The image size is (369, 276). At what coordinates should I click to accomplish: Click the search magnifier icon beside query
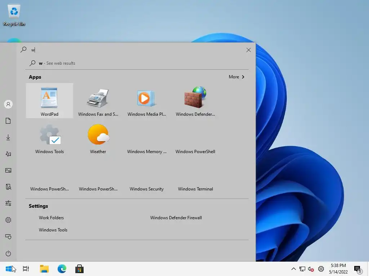click(23, 50)
